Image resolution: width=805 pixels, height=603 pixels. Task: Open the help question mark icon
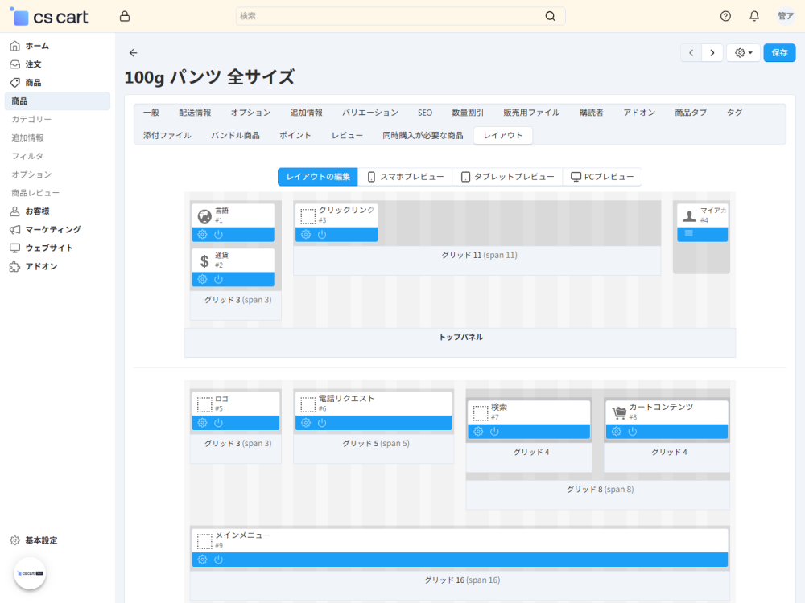(x=725, y=16)
